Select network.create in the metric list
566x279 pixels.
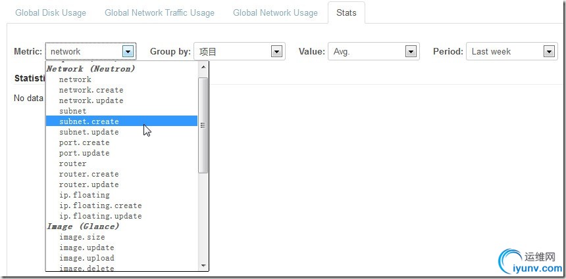click(x=91, y=90)
